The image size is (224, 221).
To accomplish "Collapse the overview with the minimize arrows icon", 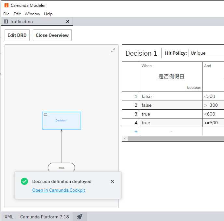I will point(113,50).
